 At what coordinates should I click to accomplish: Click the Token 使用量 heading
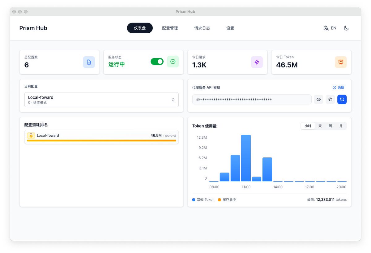point(204,126)
